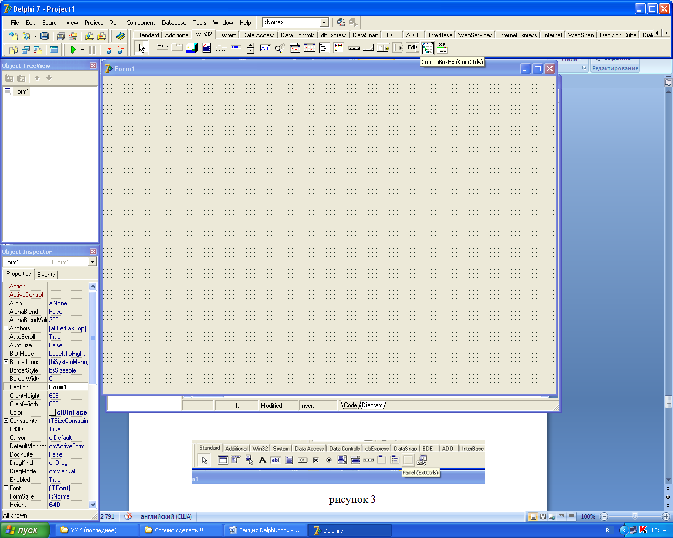Image resolution: width=673 pixels, height=538 pixels.
Task: Switch to the Code editor tab
Action: 350,405
